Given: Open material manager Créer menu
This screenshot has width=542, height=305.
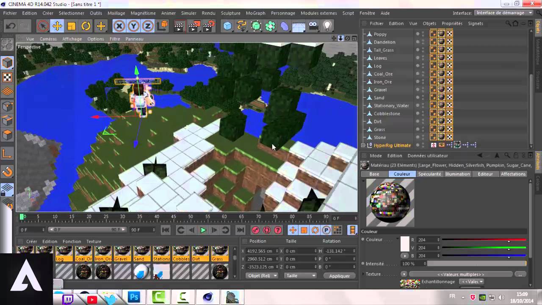Looking at the screenshot, I should pos(32,241).
